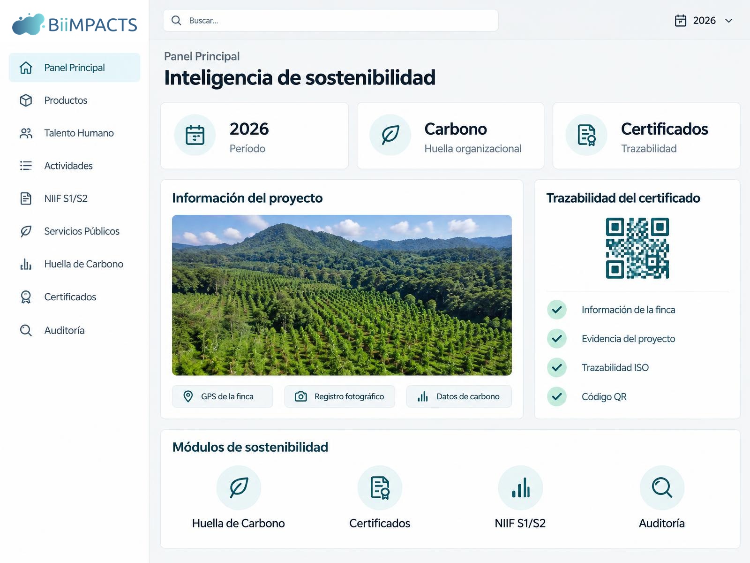Click the list icon beside Actividades
This screenshot has width=750, height=563.
26,166
